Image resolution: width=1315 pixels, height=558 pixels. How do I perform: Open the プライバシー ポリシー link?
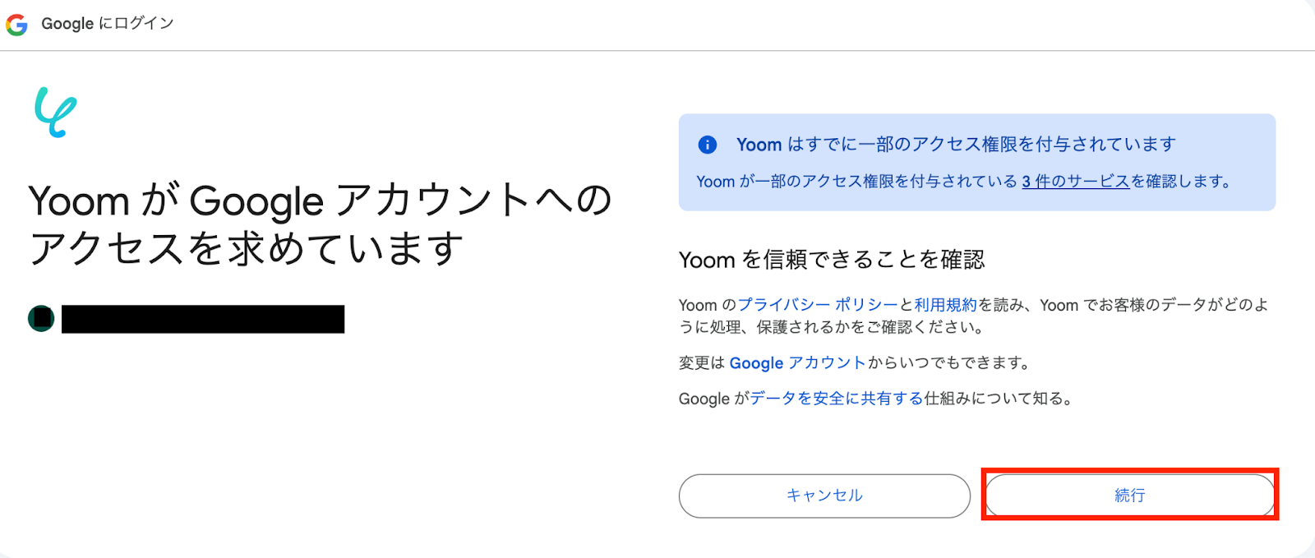pos(818,305)
